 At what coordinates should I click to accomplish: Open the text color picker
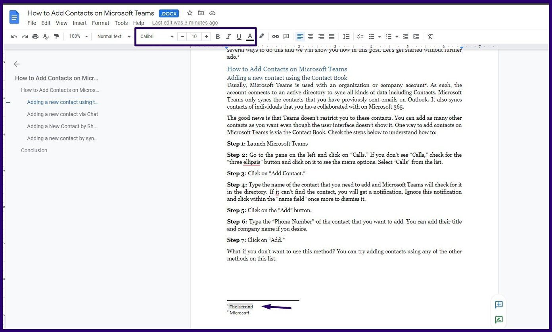250,36
